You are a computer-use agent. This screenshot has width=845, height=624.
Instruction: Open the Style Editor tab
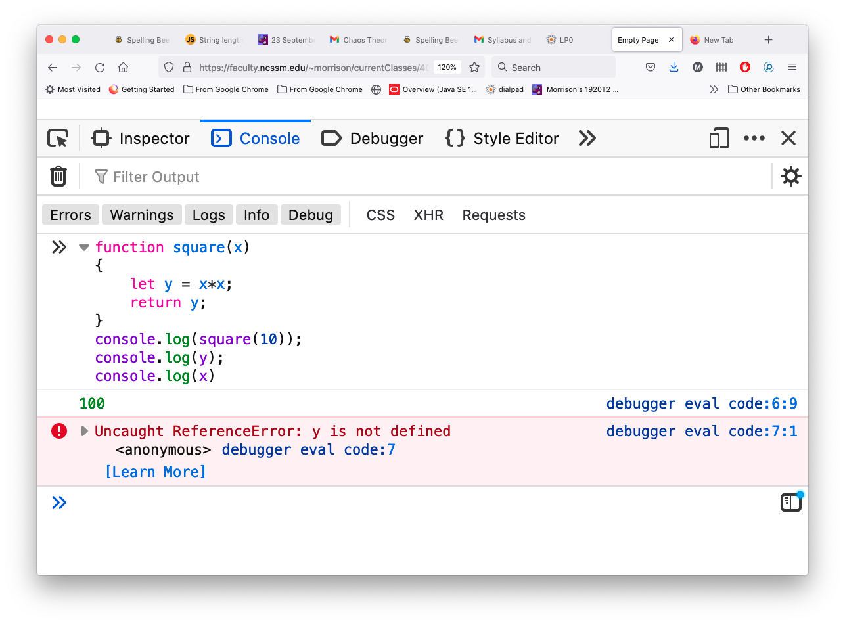(x=502, y=139)
